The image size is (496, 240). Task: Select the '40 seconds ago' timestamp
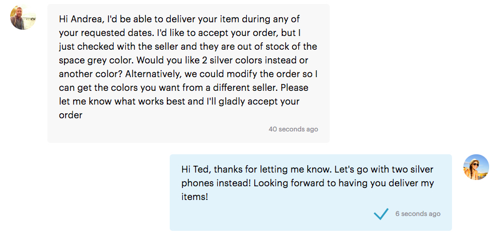click(x=293, y=129)
